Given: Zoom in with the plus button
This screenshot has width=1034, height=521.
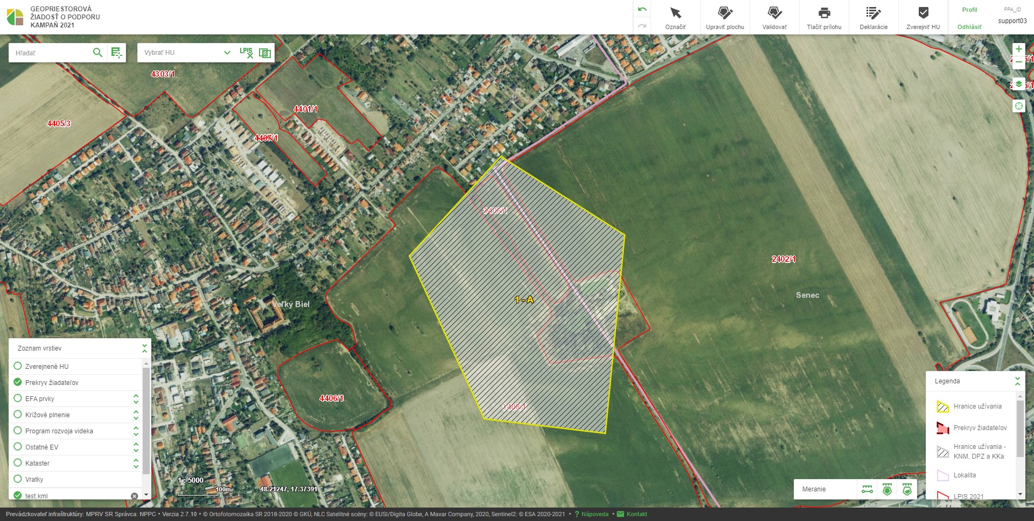Looking at the screenshot, I should 1018,49.
